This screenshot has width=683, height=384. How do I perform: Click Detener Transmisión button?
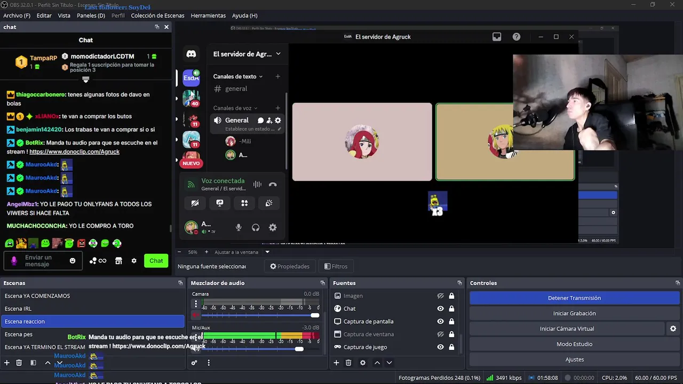574,298
